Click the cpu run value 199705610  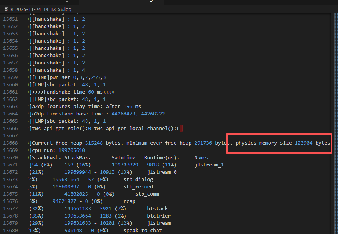(x=72, y=150)
